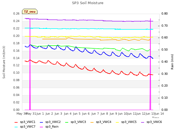Select the sp3_Rain legend label
This screenshot has width=176, height=132.
pos(52,127)
